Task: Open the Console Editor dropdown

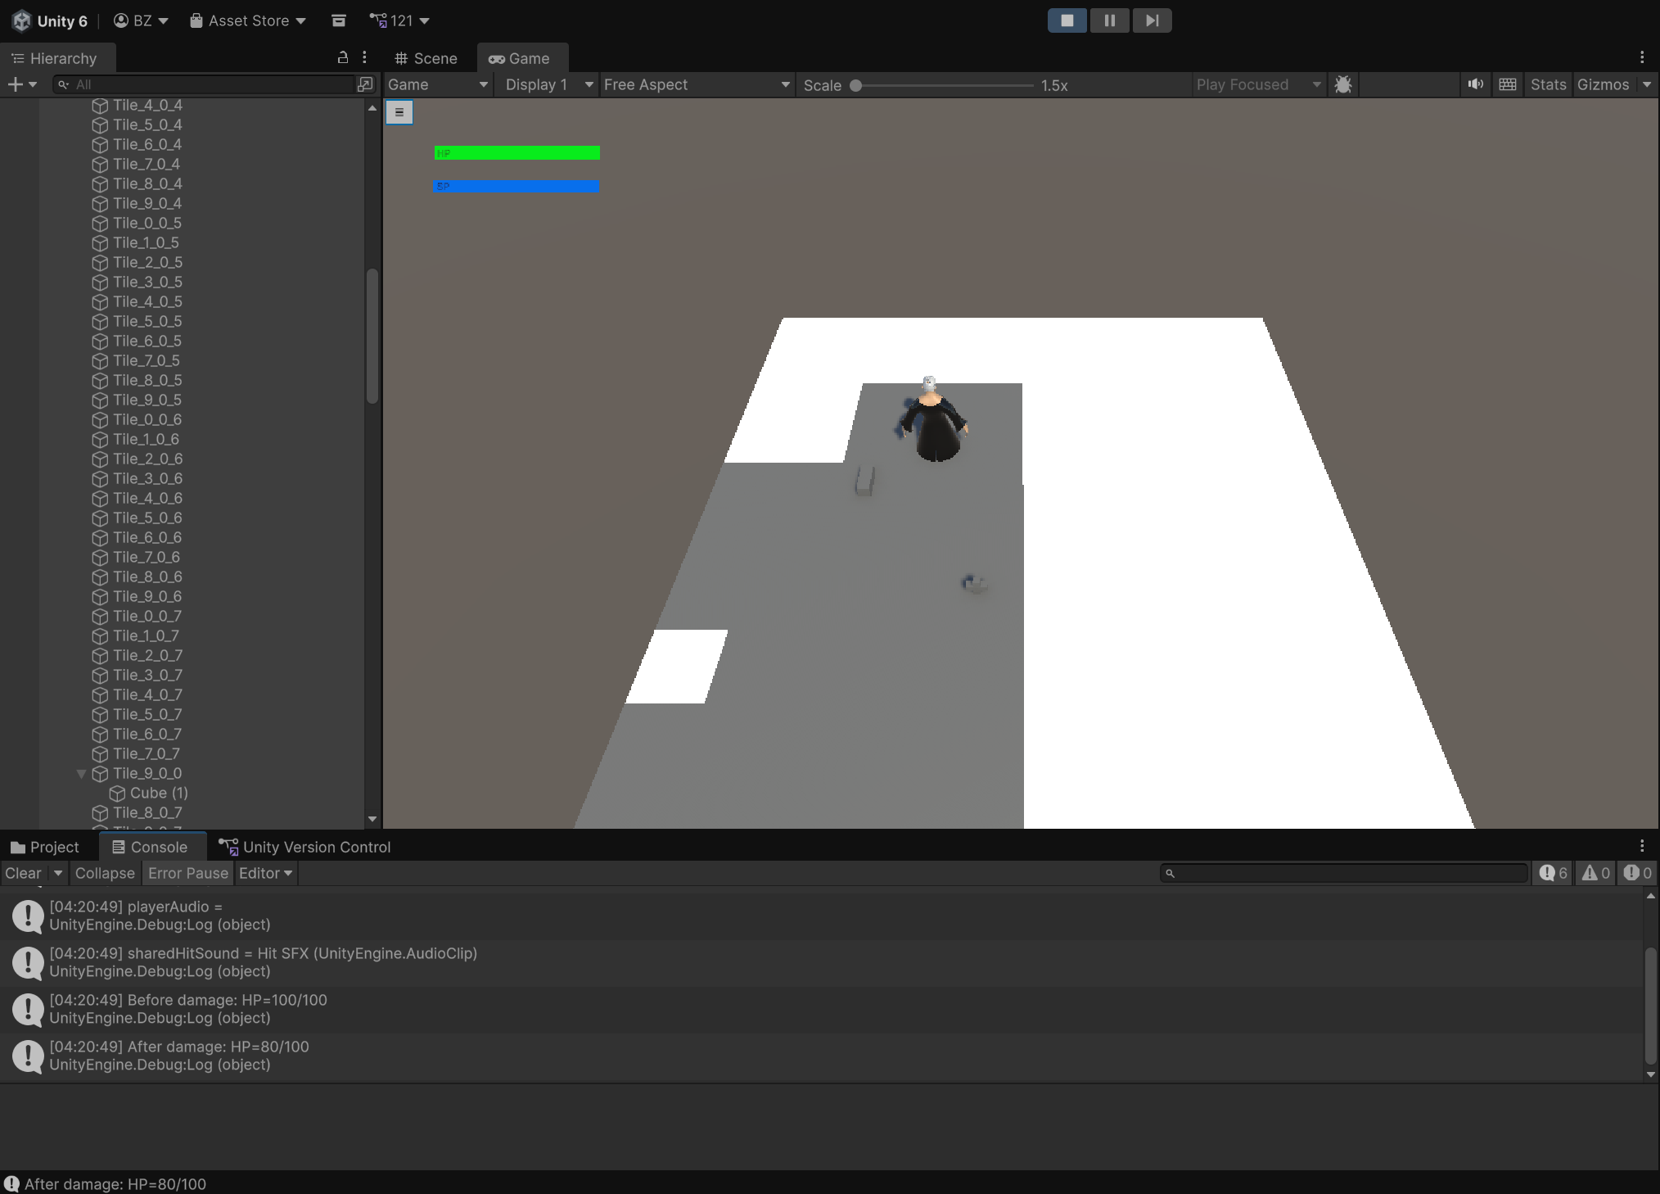Action: point(265,873)
